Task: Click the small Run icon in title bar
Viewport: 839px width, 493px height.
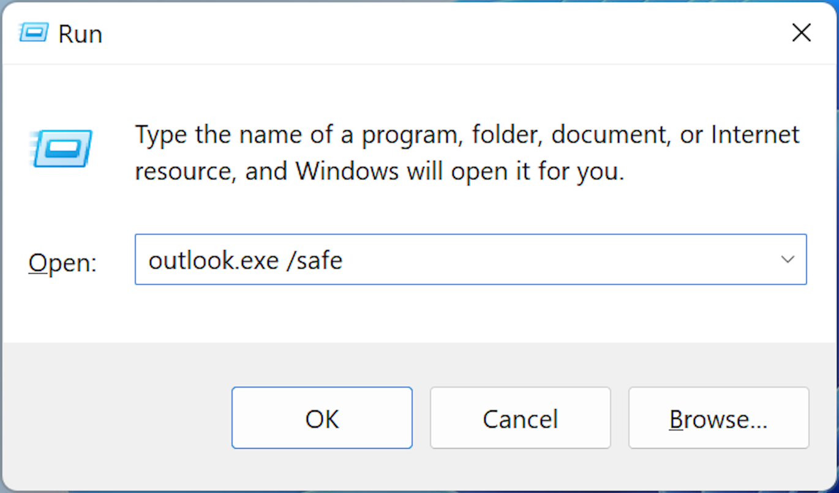Action: (x=33, y=32)
